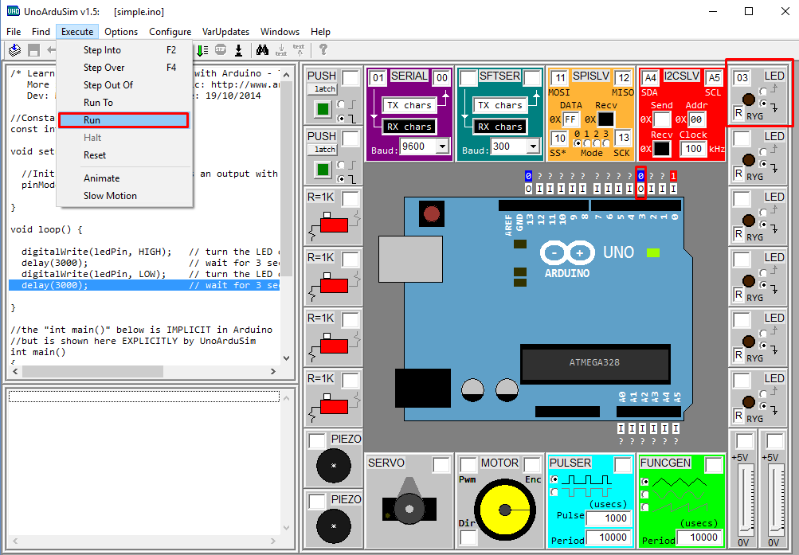
Task: Click the lower PIEZO speaker disc
Action: click(334, 526)
